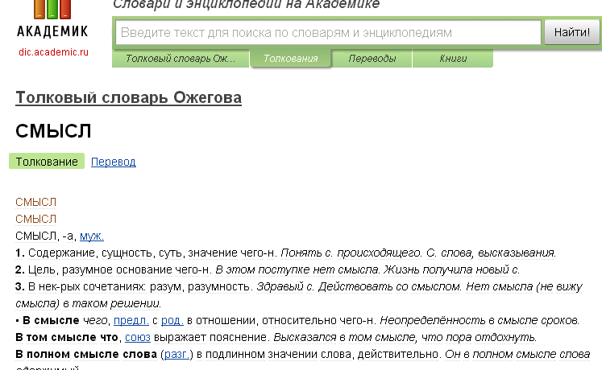
Task: Open the dic.academic.ru link
Action: coord(53,52)
